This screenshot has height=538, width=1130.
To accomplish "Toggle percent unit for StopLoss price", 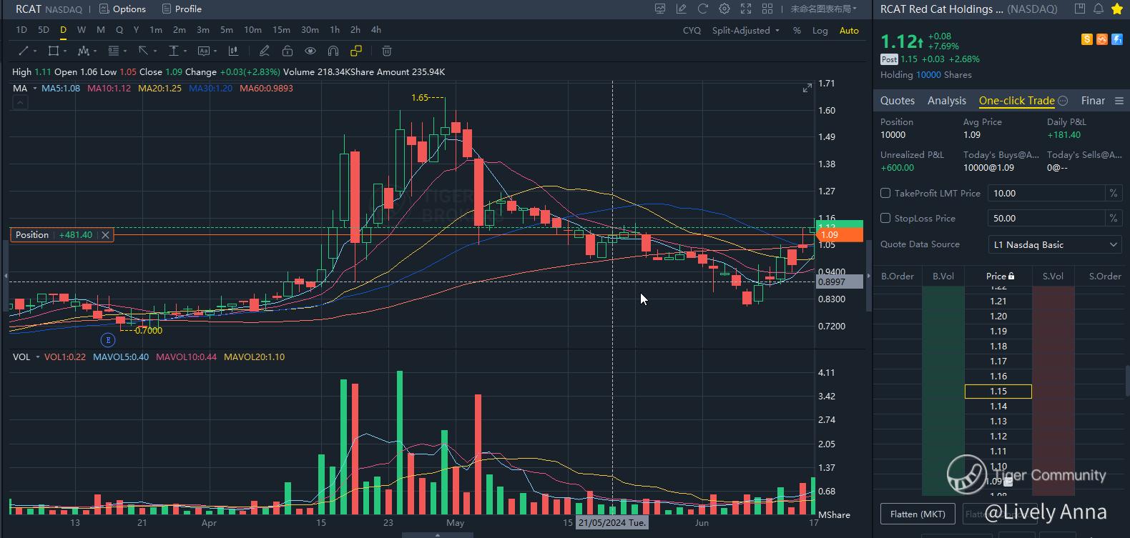I will coord(1114,218).
